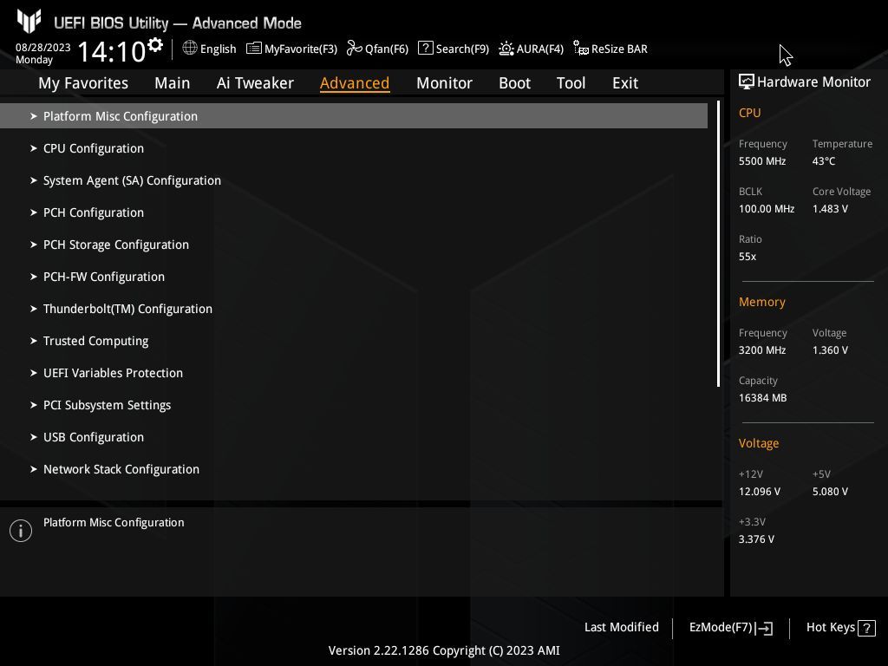The image size is (888, 666).
Task: Click CPU Temperature value 43°C
Action: point(824,161)
